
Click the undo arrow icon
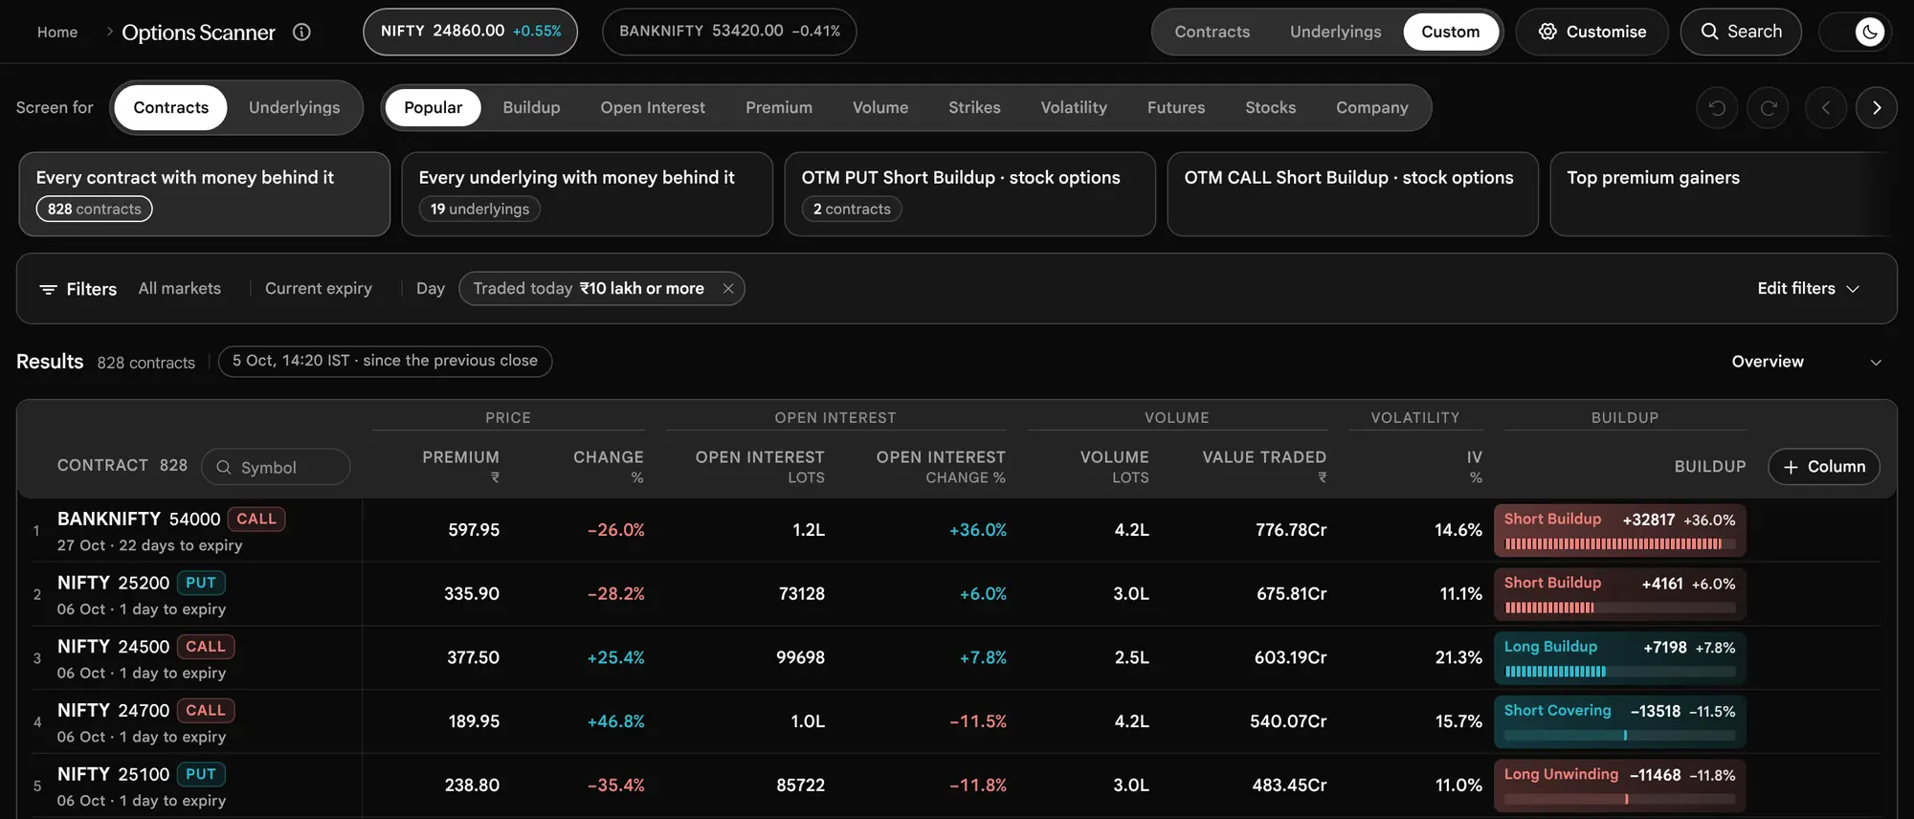pos(1717,108)
